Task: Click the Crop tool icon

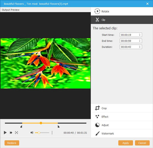Action: [97, 108]
